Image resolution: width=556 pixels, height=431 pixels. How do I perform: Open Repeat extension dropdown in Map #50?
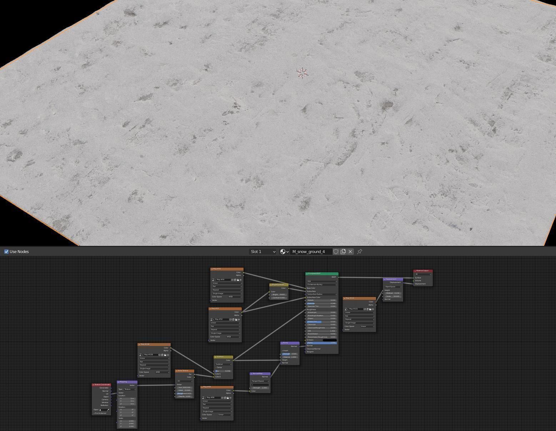coord(225,330)
